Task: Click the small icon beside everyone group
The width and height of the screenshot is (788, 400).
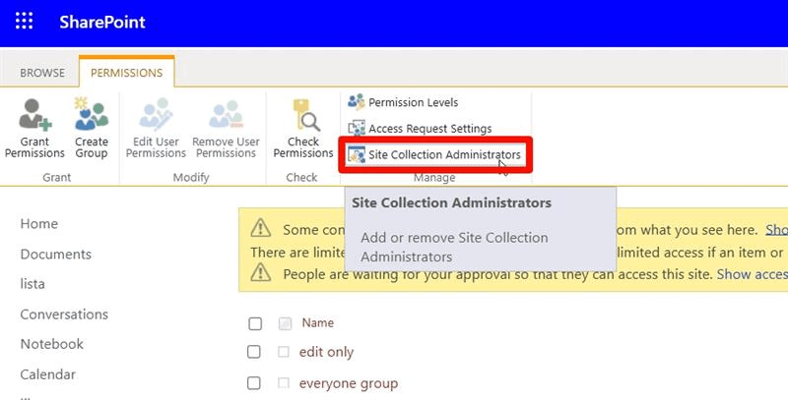Action: point(284,383)
